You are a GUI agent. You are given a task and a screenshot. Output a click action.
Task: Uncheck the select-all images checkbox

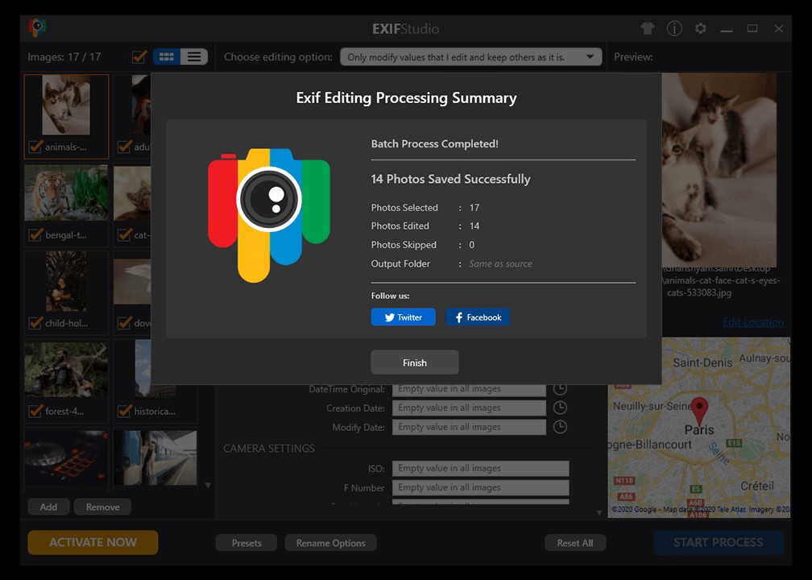(139, 56)
